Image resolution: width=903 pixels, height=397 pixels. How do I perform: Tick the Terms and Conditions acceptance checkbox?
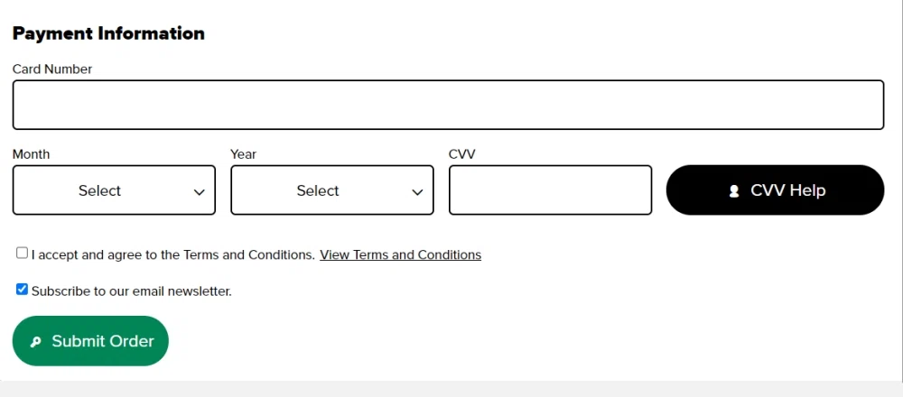tap(23, 254)
